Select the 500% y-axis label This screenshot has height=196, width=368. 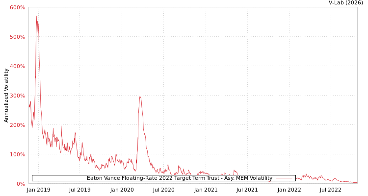[x=17, y=37]
